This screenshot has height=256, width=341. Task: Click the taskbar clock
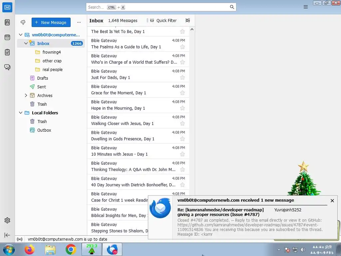tap(322, 250)
